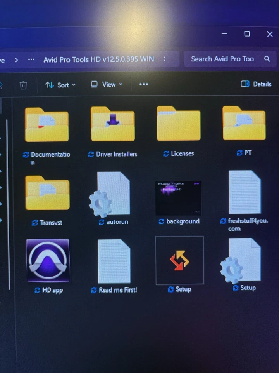Click the HD app name label
The width and height of the screenshot is (279, 373).
tap(52, 290)
